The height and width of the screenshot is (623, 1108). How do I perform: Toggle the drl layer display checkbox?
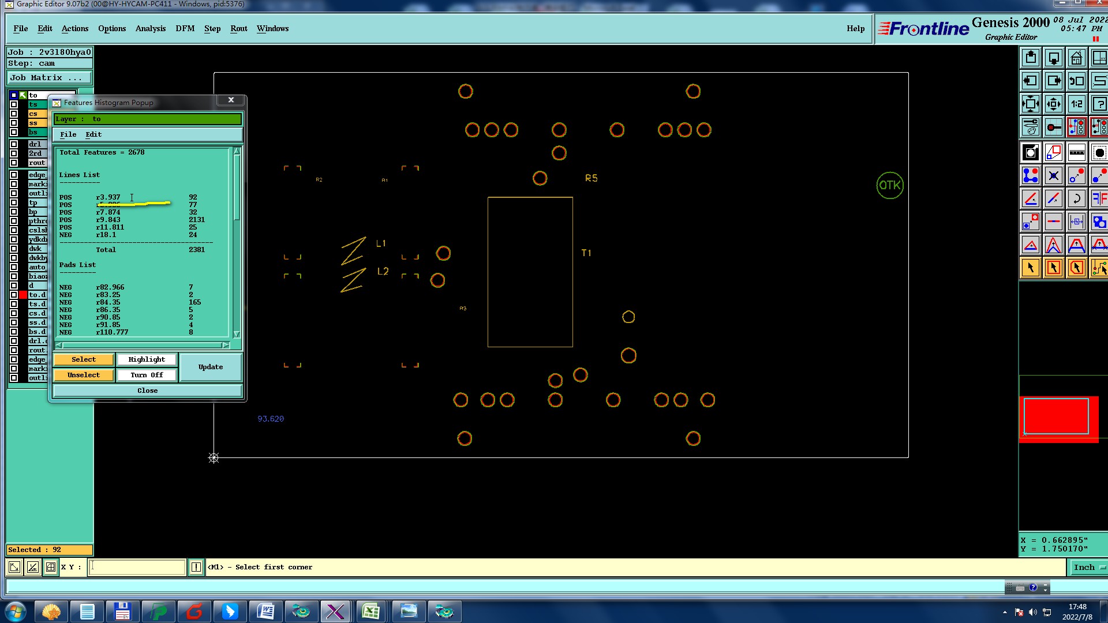pyautogui.click(x=14, y=144)
